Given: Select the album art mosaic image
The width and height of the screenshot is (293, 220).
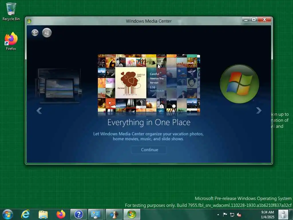Looking at the screenshot, I should click(149, 83).
